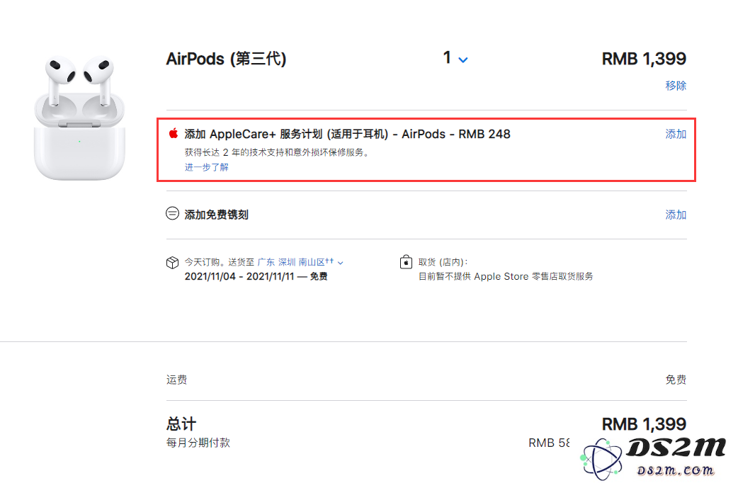Add free engraving via its 添加 link
Screen dimensions: 738x483
[676, 215]
